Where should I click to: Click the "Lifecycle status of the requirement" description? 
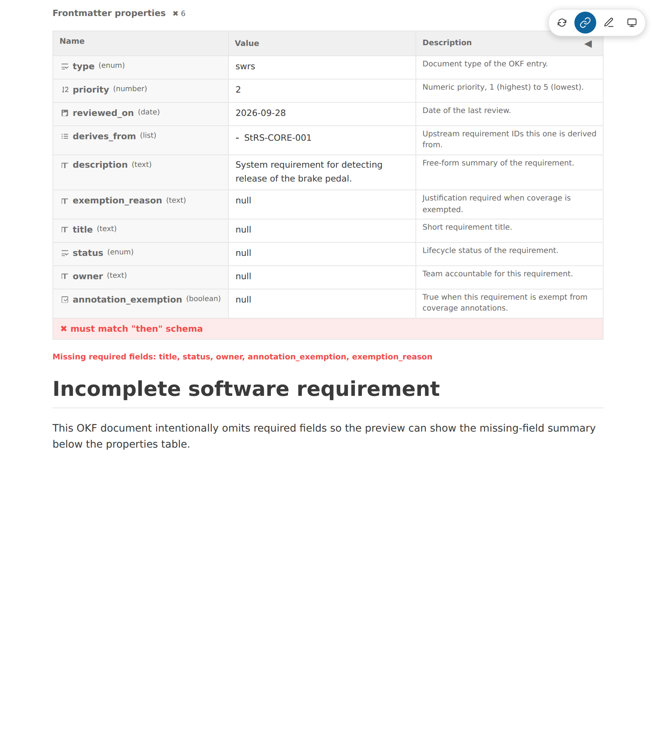click(490, 250)
